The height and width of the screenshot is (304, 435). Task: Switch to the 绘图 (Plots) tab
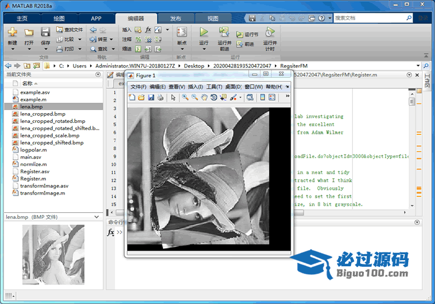[58, 18]
